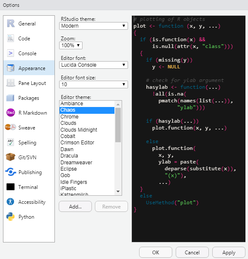The height and width of the screenshot is (259, 248).
Task: Go to the Spelling label
Action: coord(27,143)
